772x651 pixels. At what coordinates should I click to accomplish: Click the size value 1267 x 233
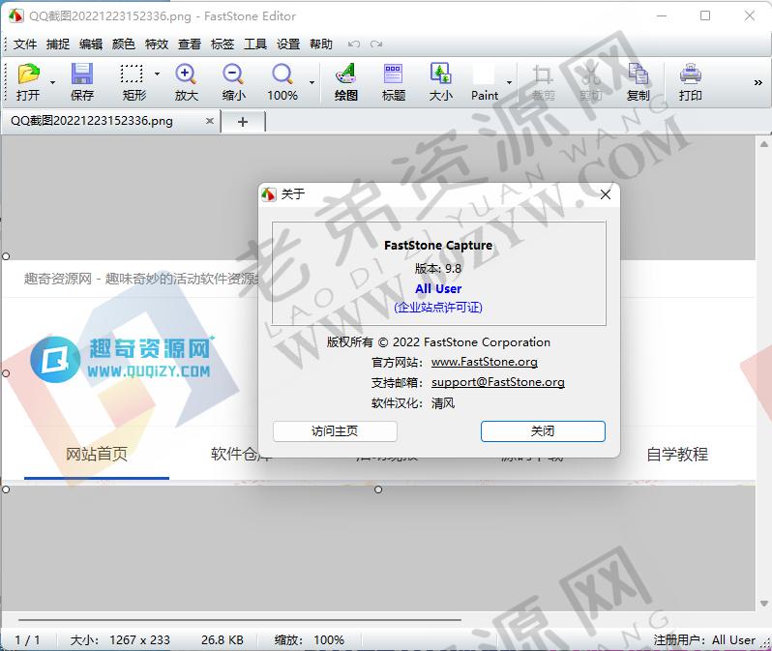[140, 640]
